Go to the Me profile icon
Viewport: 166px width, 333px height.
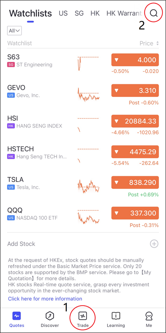(x=149, y=316)
